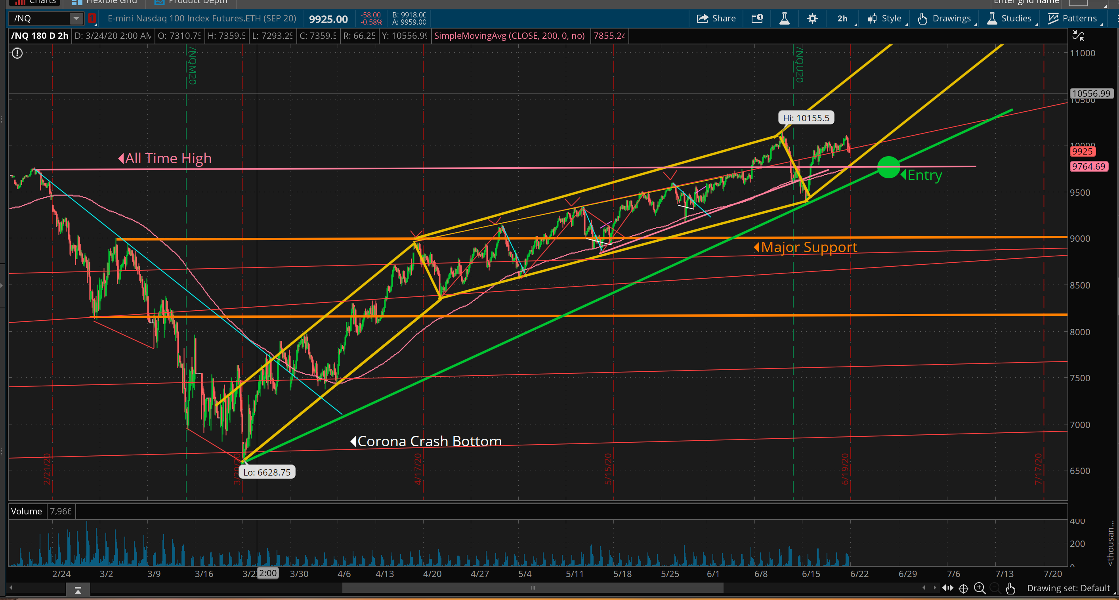Click the zoom-in magnifier icon
Screen dimensions: 1119x600
click(980, 588)
